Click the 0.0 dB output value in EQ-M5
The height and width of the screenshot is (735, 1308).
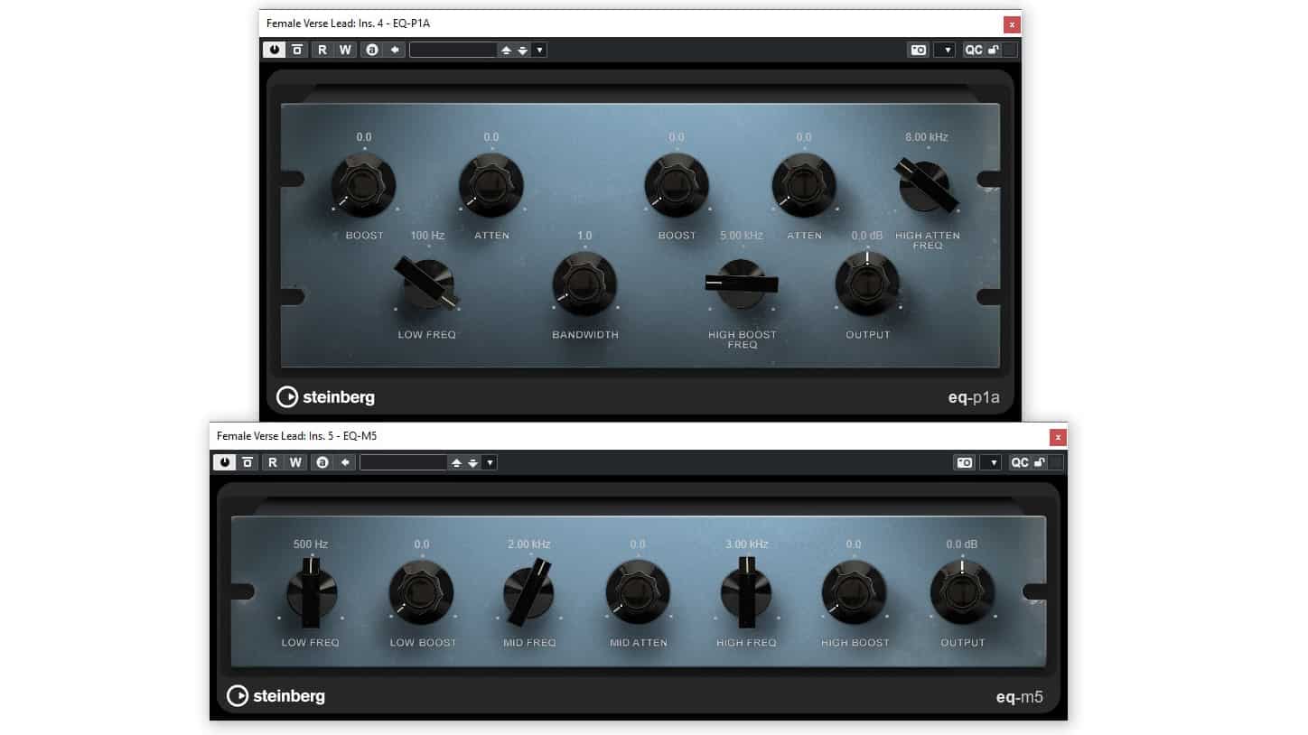(x=963, y=544)
